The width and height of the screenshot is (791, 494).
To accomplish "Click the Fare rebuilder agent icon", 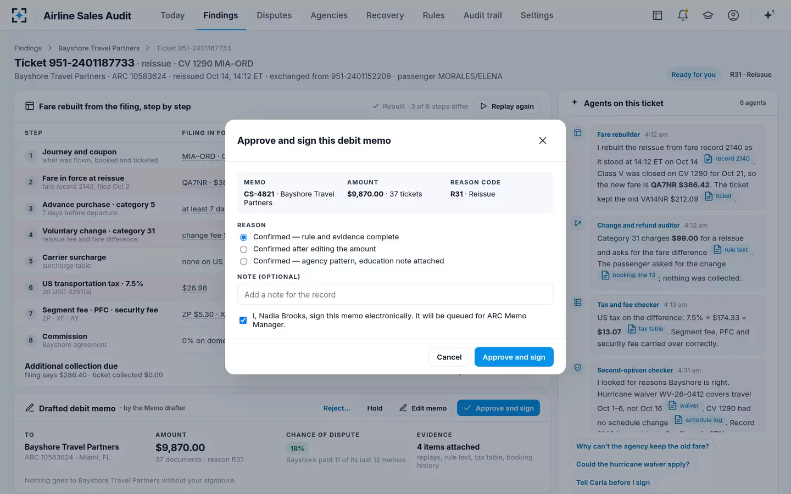I will pyautogui.click(x=578, y=133).
